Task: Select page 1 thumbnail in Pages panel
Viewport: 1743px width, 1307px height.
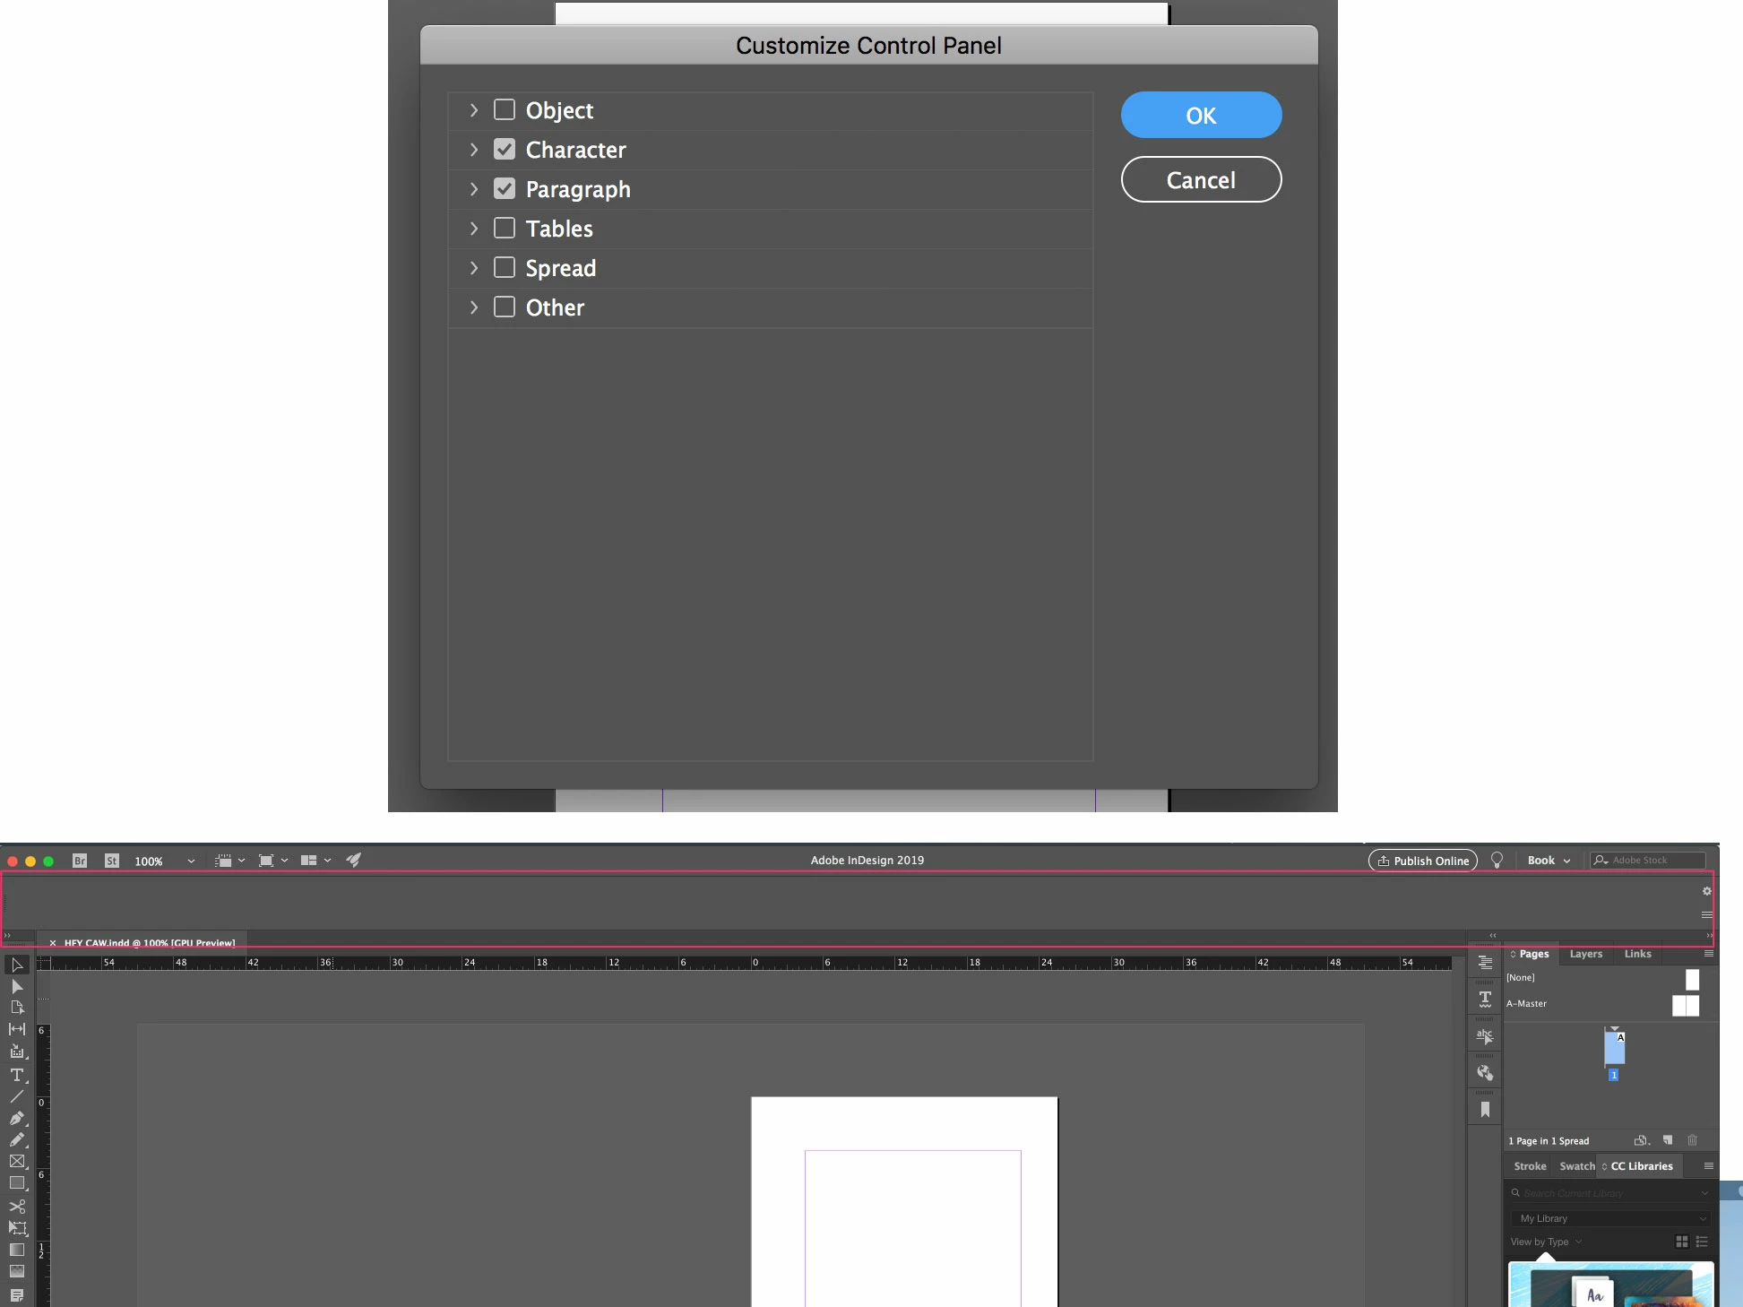Action: (x=1614, y=1048)
